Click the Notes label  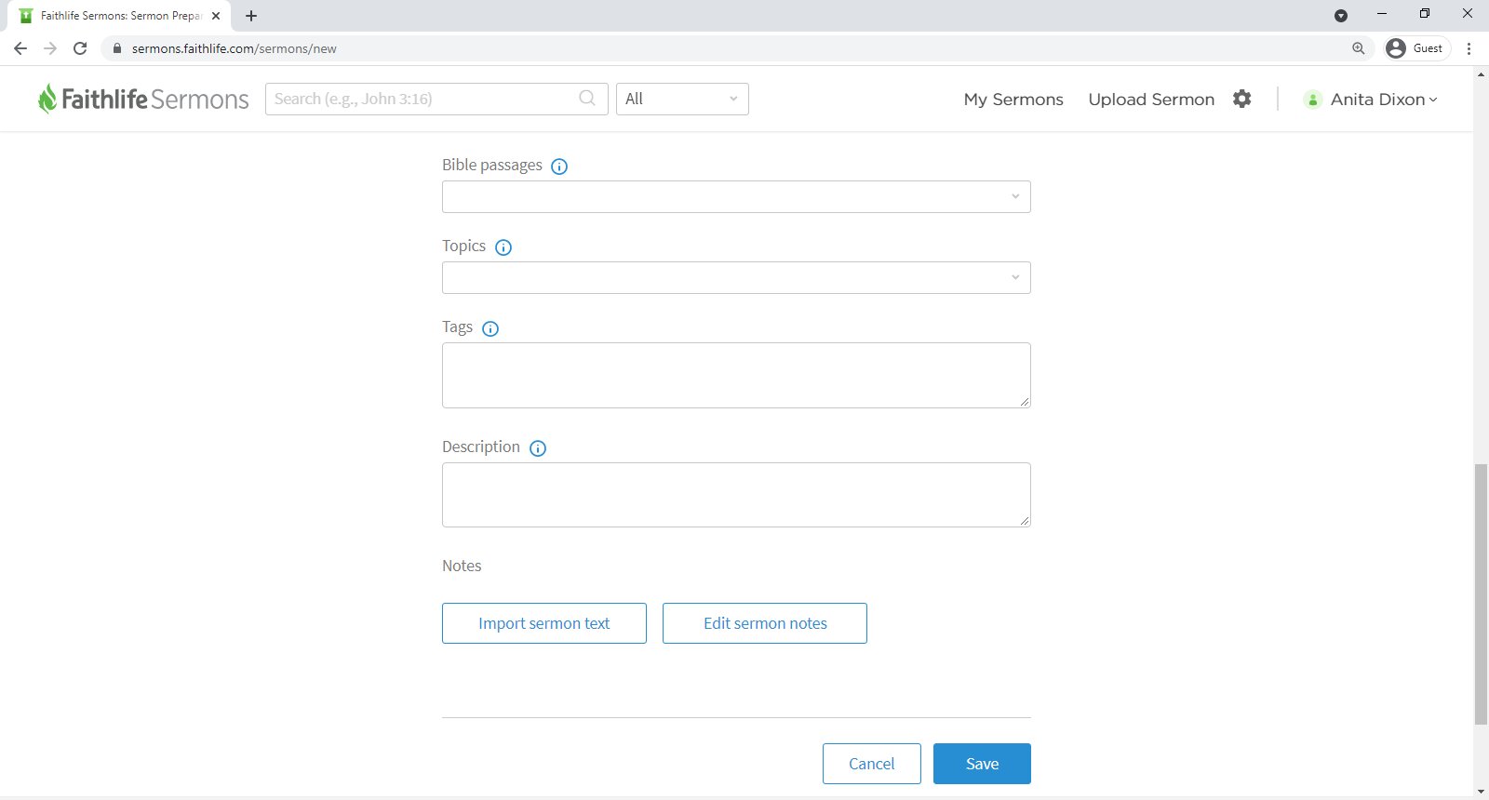(462, 566)
